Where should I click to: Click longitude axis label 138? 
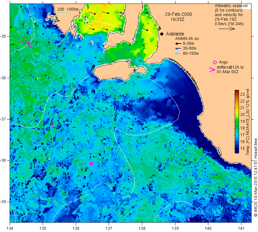coord(142,228)
